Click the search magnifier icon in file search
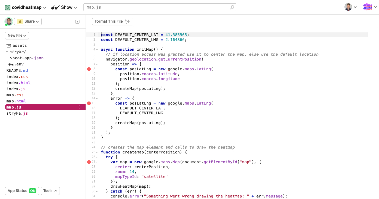Screen dimensions: 379x199 click(232, 7)
